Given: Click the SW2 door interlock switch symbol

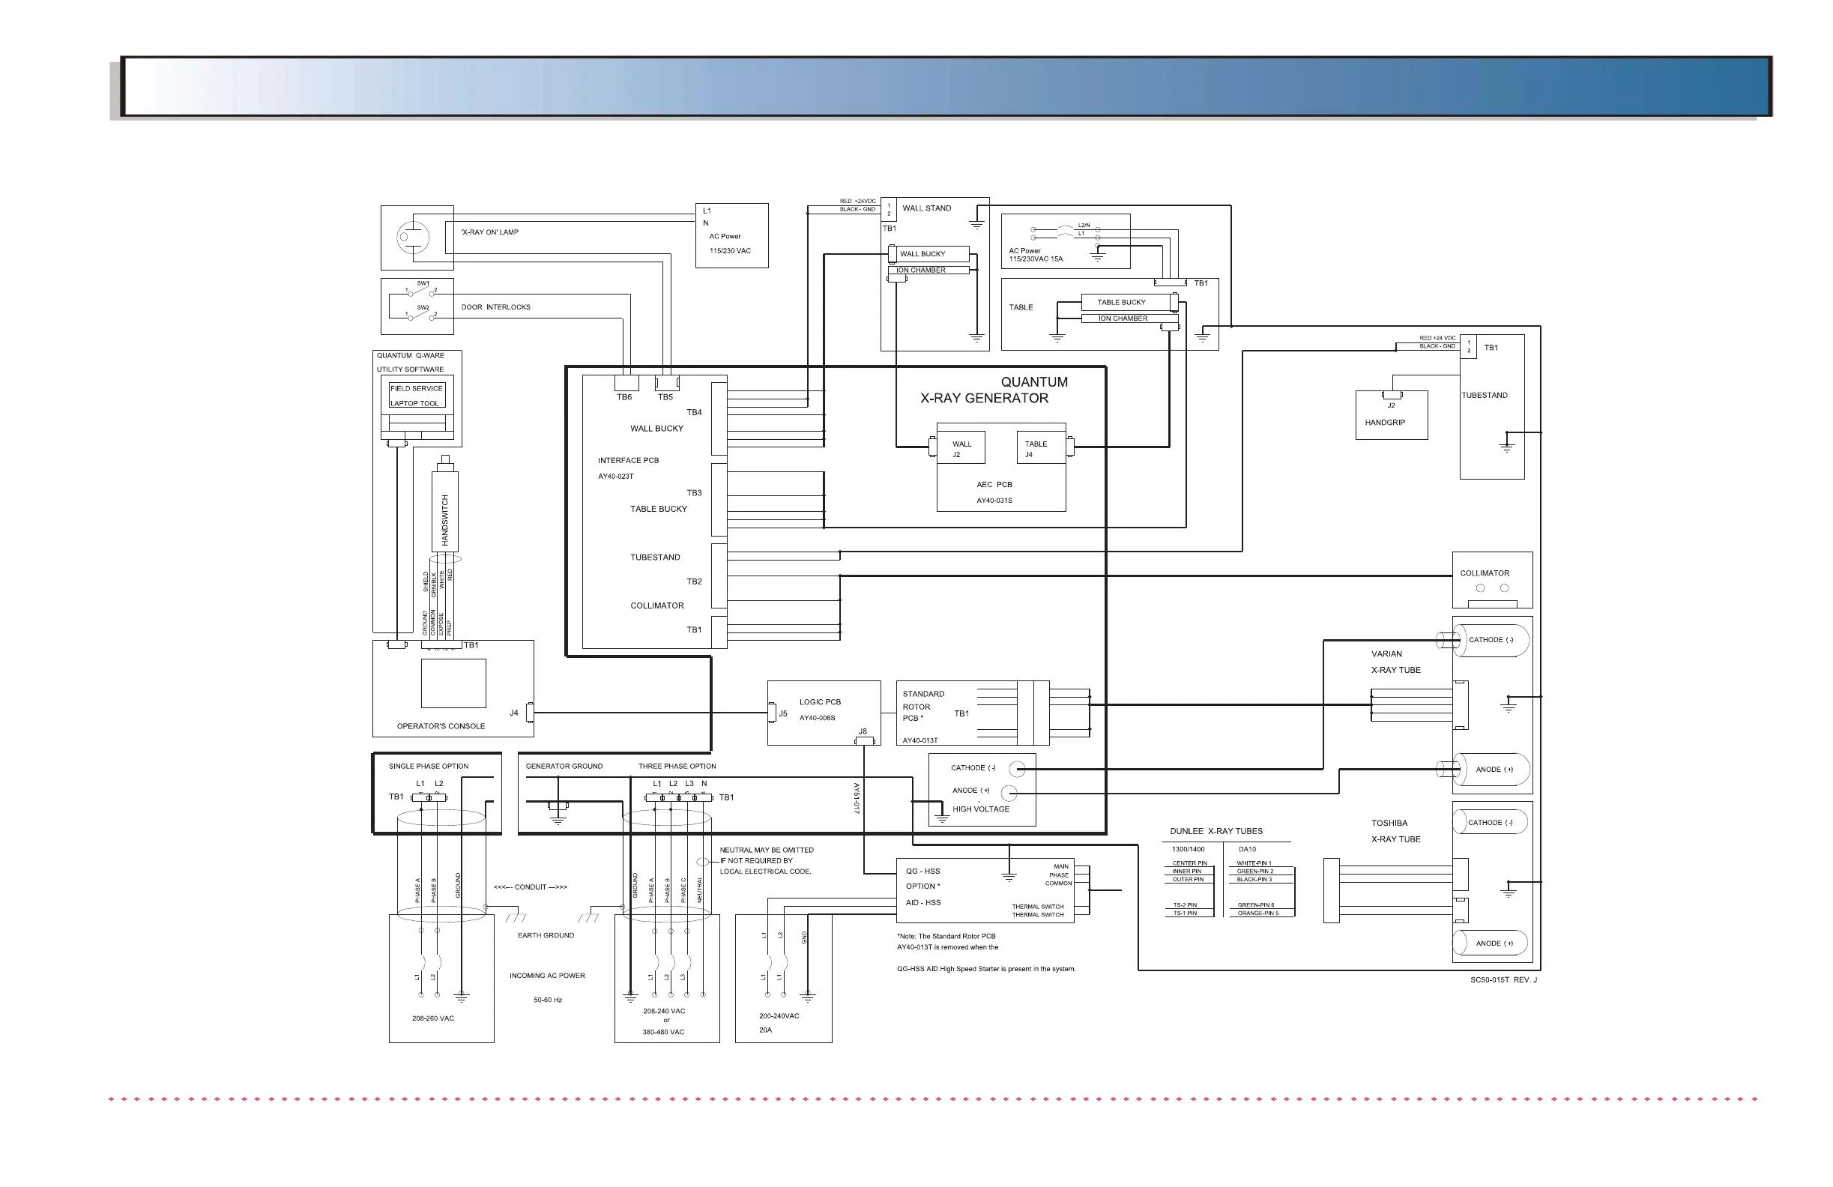Looking at the screenshot, I should [x=421, y=314].
